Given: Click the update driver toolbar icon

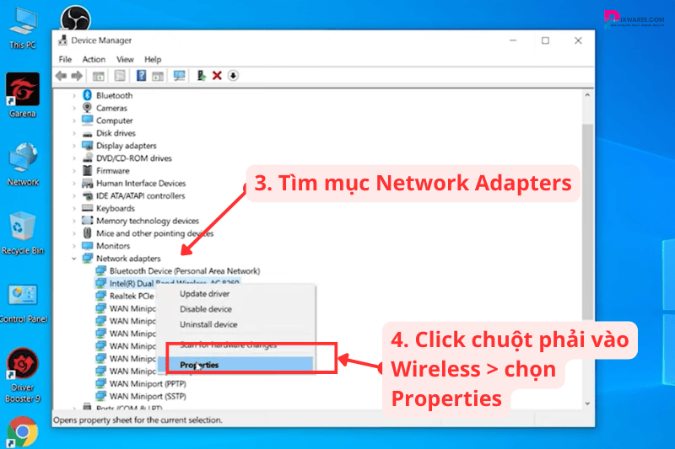Looking at the screenshot, I should point(202,76).
